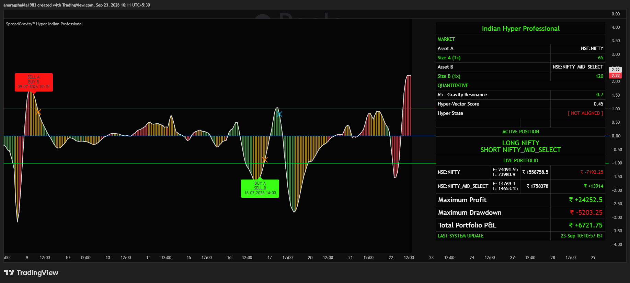Click the LAST SYSTEM UPDATE label
Viewport: 630px width, 283px height.
460,236
